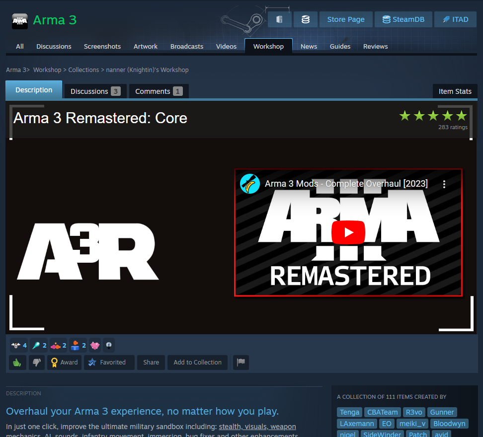The width and height of the screenshot is (483, 437).
Task: Click the YouTube channel avatar icon
Action: click(250, 184)
